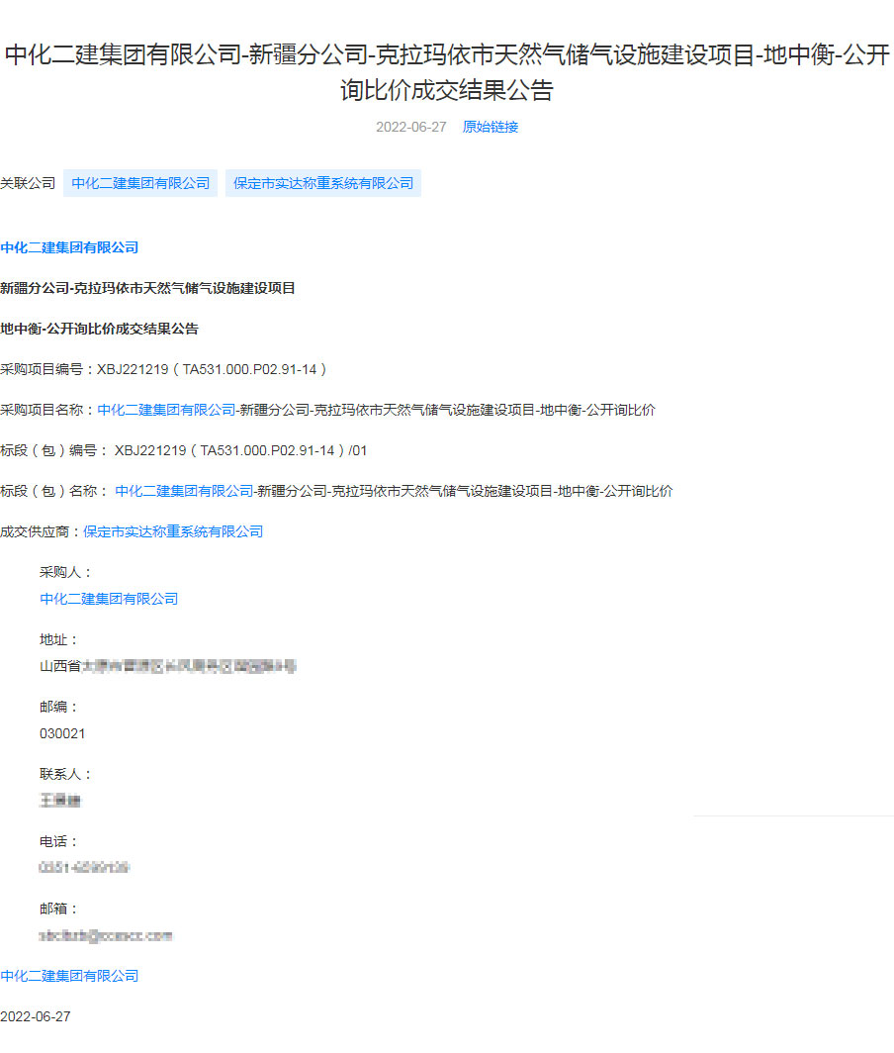Click the 保定市实达称重系统有限公司 related company tag
Screen dimensions: 894x1053
tap(323, 183)
